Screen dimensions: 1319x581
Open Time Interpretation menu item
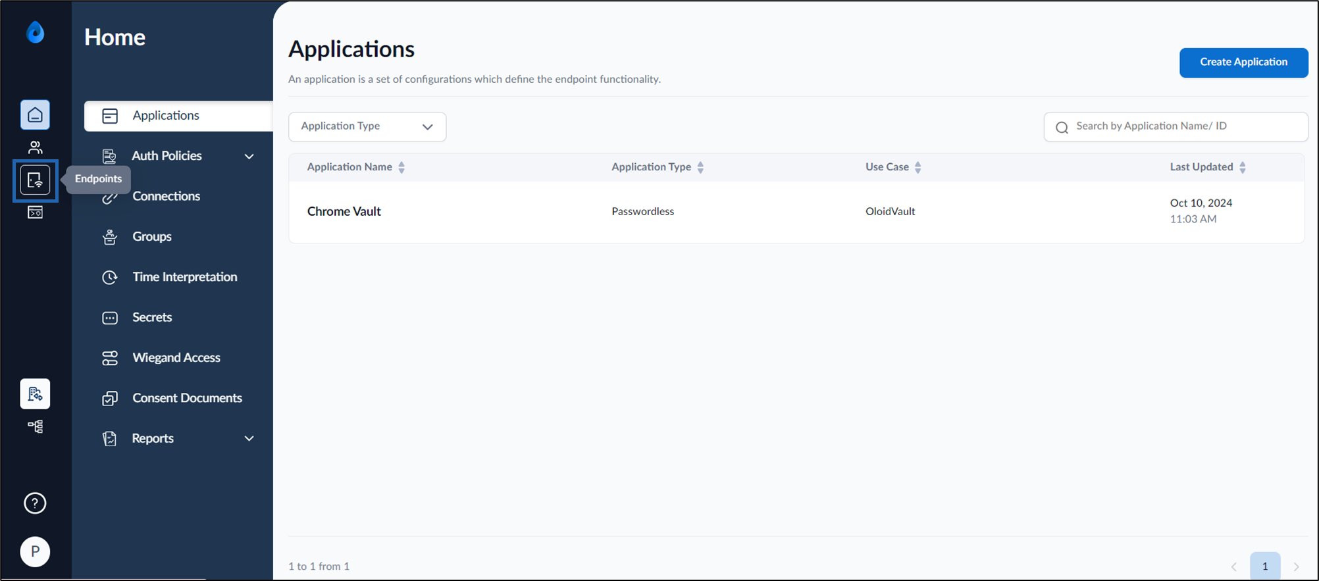click(x=185, y=276)
